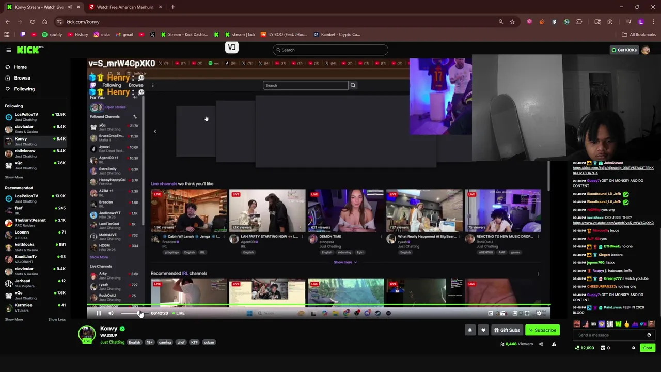Subscribe to Konvy's channel

(x=542, y=330)
